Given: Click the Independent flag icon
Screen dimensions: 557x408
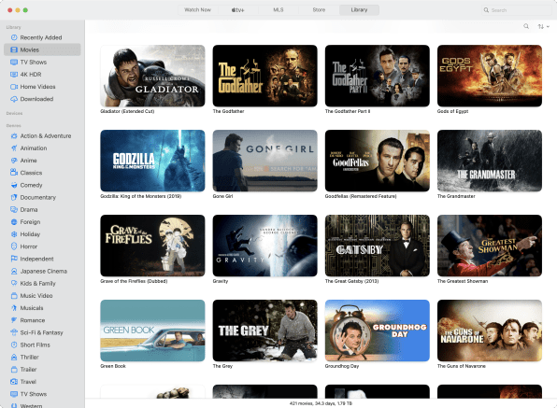Looking at the screenshot, I should pos(14,259).
